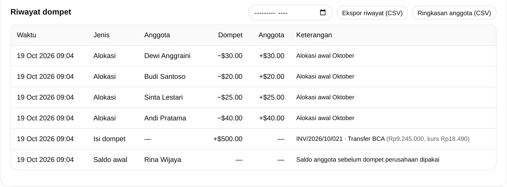Open the calendar picker icon in date field
Screen dimensions: 507x187
(x=323, y=13)
